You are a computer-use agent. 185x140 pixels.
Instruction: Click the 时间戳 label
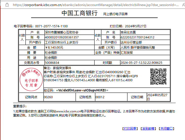point(107,63)
